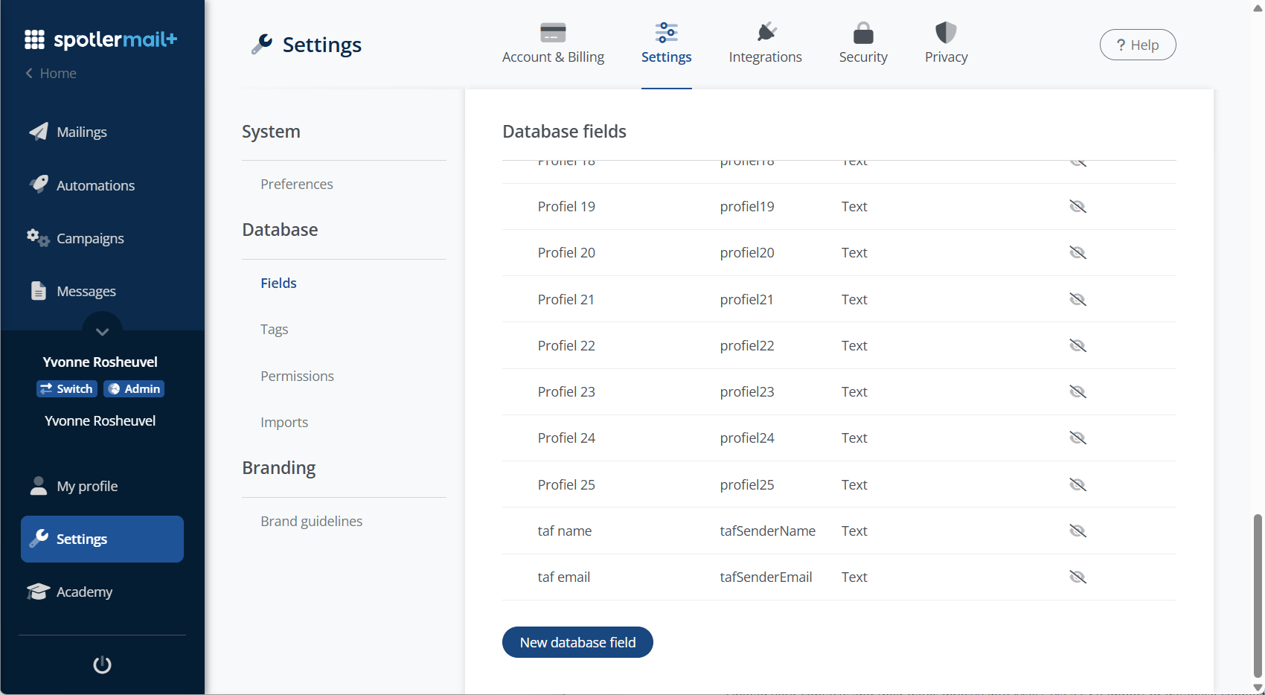
Task: Click the spotlermail+ logo text
Action: coord(115,39)
